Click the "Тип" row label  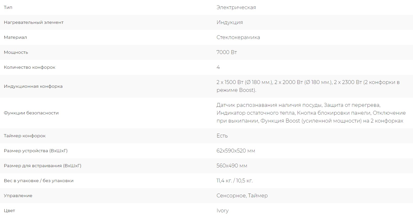pyautogui.click(x=8, y=7)
